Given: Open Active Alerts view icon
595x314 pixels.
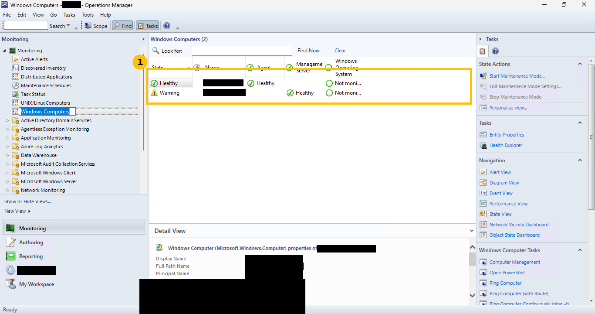Looking at the screenshot, I should pyautogui.click(x=16, y=59).
